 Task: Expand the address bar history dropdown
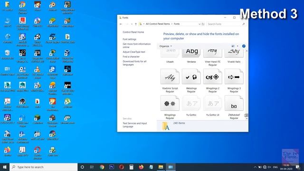[199, 24]
